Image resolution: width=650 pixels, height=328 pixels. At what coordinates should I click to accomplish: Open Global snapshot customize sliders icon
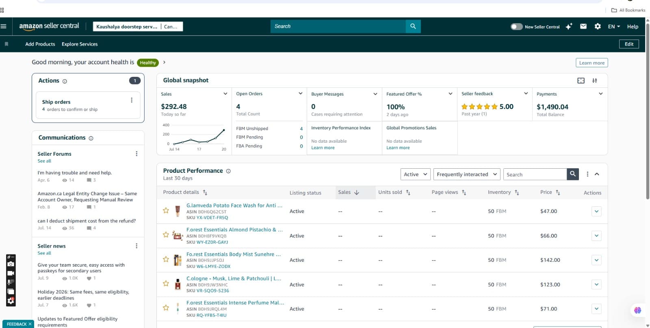pyautogui.click(x=595, y=80)
